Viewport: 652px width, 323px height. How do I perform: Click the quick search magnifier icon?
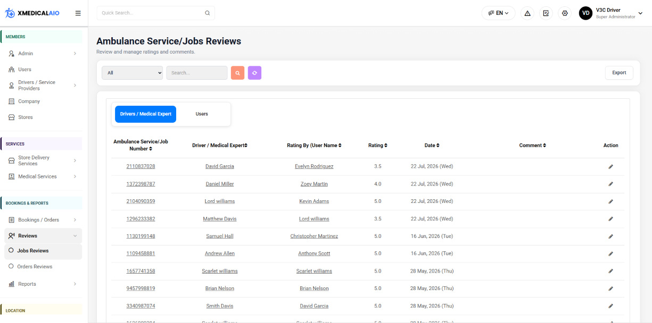207,13
